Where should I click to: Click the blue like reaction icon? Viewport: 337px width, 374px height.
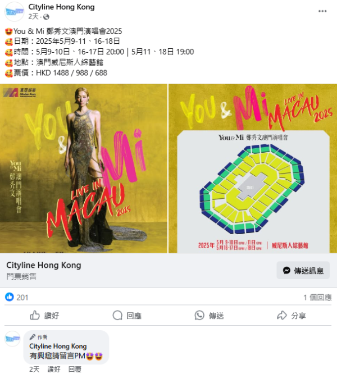(10, 297)
